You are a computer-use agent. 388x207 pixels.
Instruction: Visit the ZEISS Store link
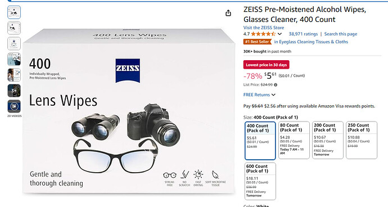click(x=264, y=28)
